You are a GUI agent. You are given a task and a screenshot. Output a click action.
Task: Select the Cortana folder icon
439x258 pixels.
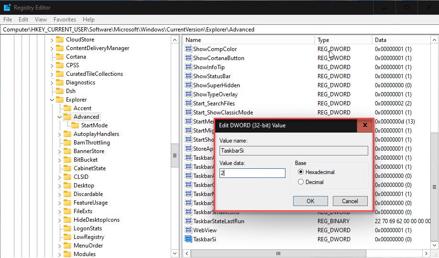pyautogui.click(x=60, y=57)
